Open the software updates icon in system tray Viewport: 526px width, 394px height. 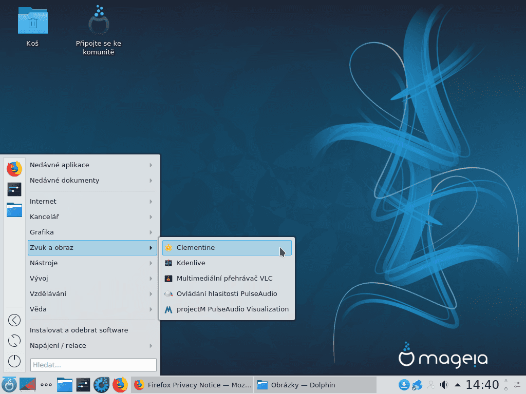(405, 384)
